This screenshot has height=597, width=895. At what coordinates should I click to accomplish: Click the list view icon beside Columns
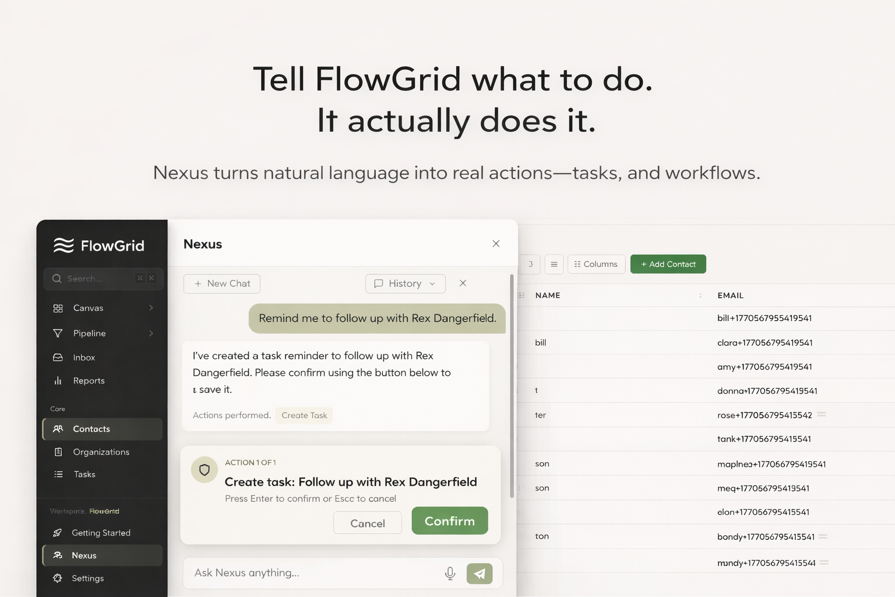(x=554, y=264)
